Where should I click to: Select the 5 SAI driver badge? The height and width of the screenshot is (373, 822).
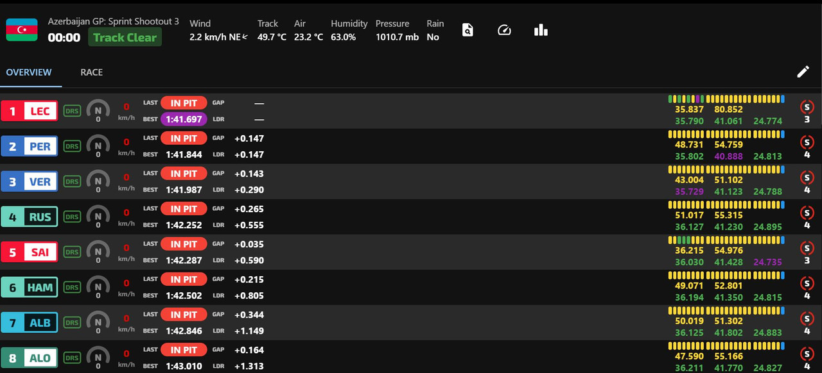[30, 252]
